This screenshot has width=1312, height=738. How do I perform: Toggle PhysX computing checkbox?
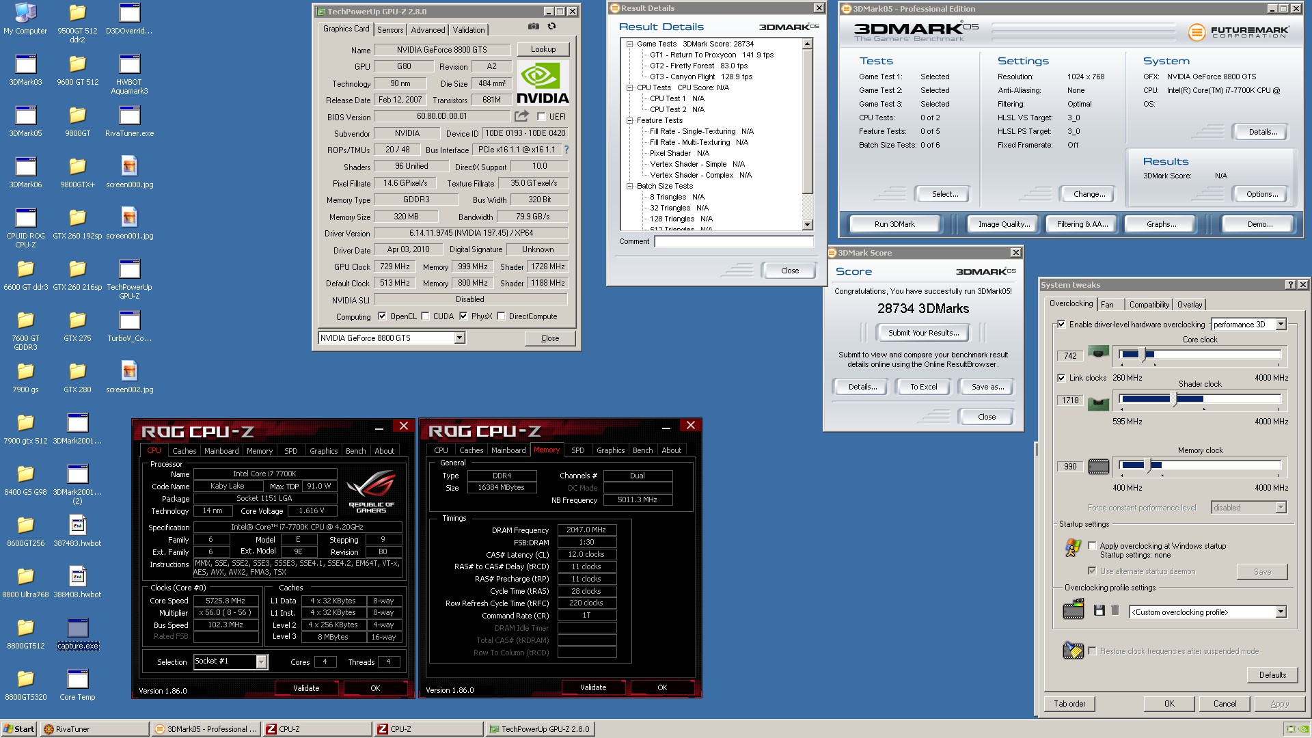tap(463, 316)
